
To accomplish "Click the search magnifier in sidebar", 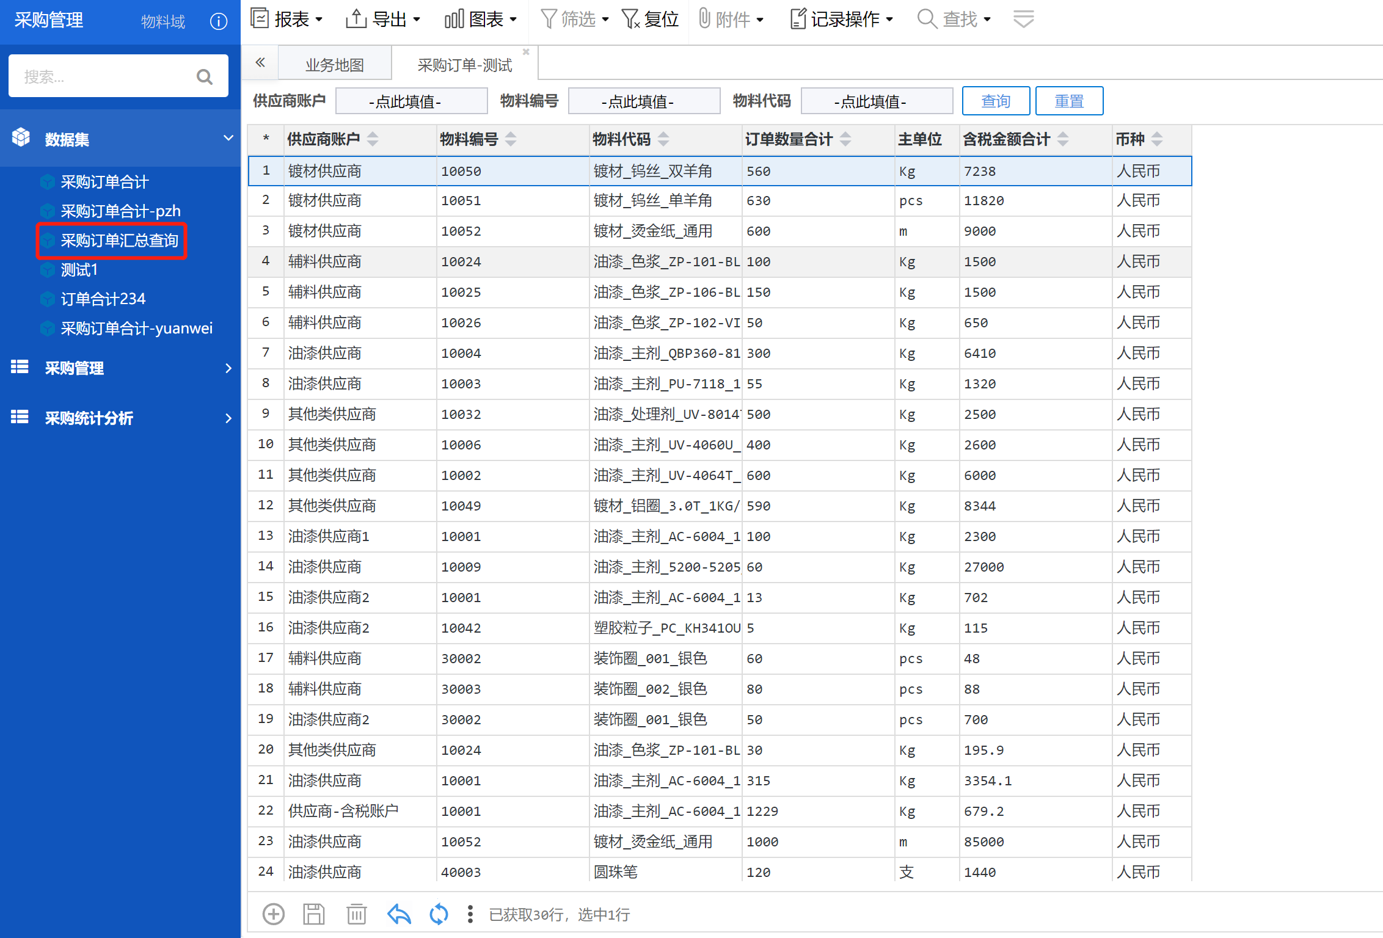I will [205, 77].
